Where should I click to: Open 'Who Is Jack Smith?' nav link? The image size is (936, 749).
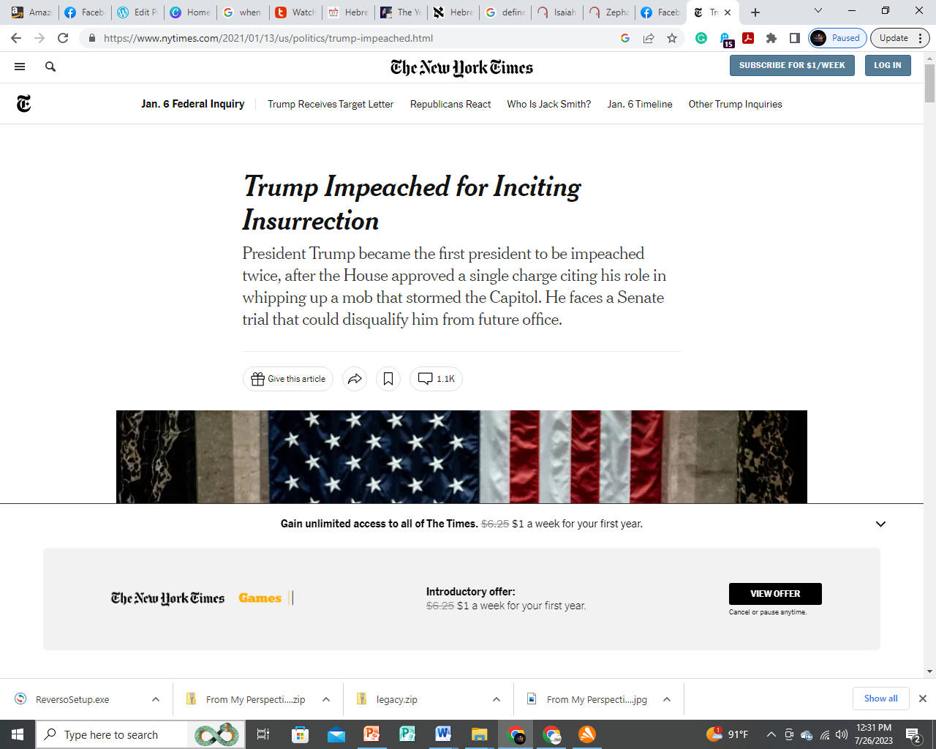coord(549,104)
